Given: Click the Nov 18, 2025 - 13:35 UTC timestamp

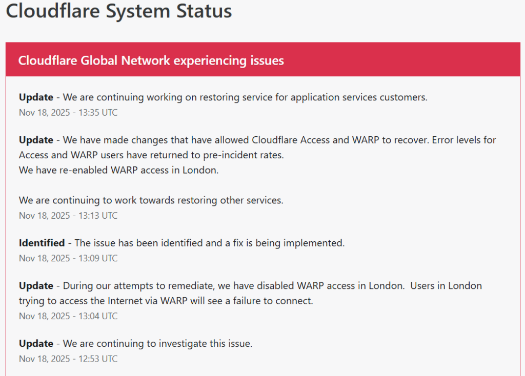Looking at the screenshot, I should (68, 112).
